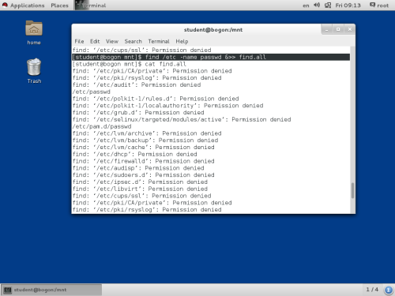Click the '/etc/ipsec.d' Permission denied line

point(140,182)
